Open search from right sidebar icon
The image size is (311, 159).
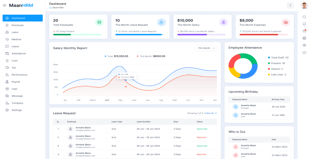(x=304, y=17)
